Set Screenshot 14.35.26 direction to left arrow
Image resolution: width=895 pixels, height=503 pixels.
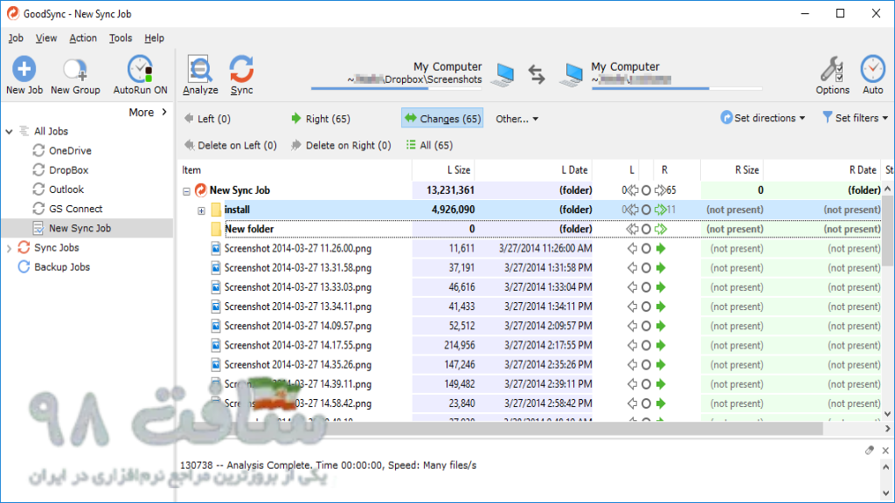pos(632,365)
